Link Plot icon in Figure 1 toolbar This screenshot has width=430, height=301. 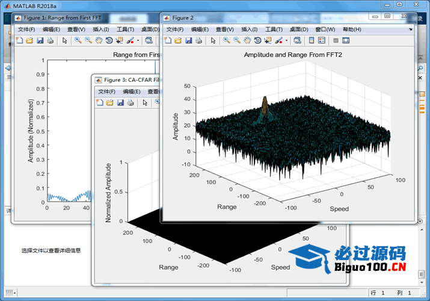pyautogui.click(x=149, y=40)
